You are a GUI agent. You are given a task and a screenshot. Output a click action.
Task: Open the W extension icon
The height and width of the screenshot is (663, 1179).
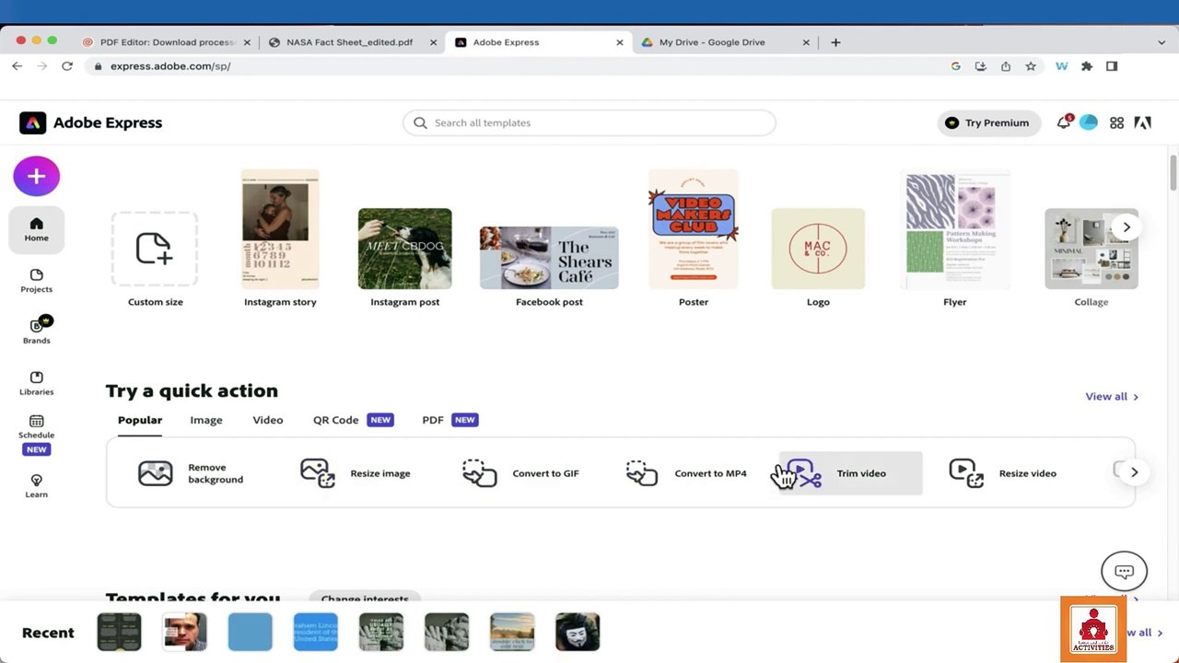[1061, 66]
